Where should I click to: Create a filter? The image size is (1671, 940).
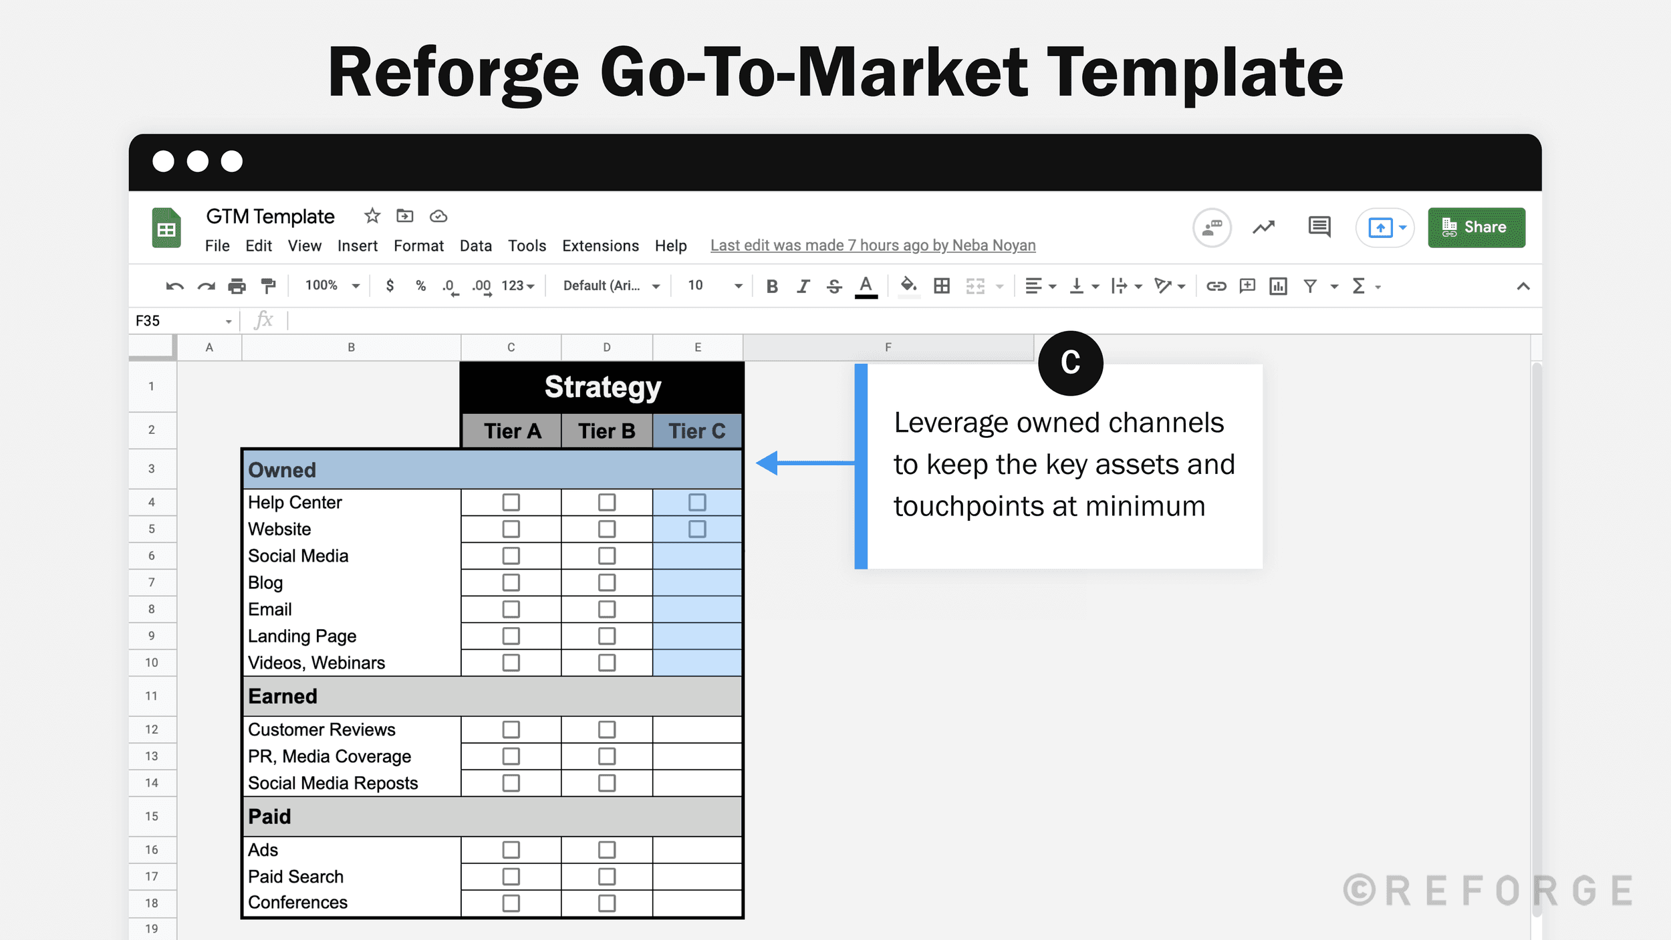click(x=1309, y=285)
